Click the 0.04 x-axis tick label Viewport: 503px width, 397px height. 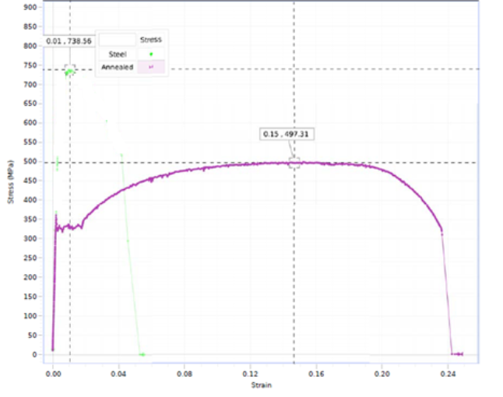tap(119, 374)
